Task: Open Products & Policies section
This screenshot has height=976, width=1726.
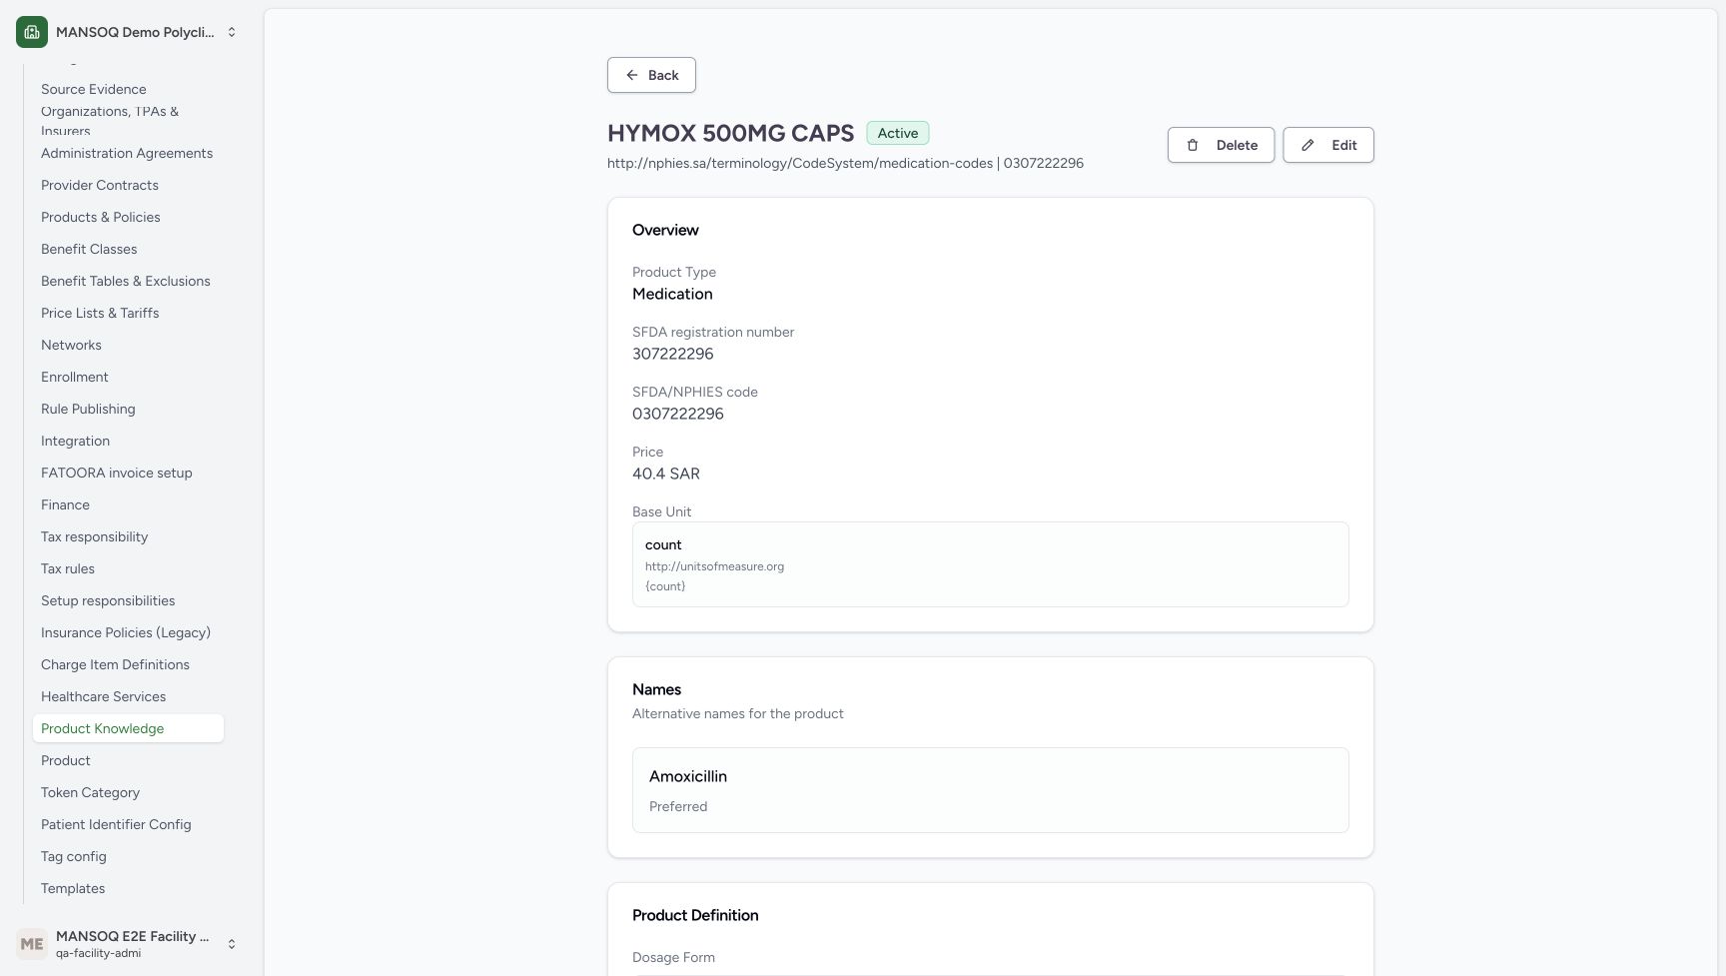Action: tap(101, 217)
